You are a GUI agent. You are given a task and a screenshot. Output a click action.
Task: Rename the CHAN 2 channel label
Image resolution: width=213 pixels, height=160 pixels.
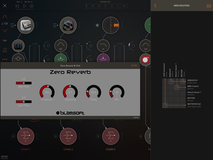(68, 150)
